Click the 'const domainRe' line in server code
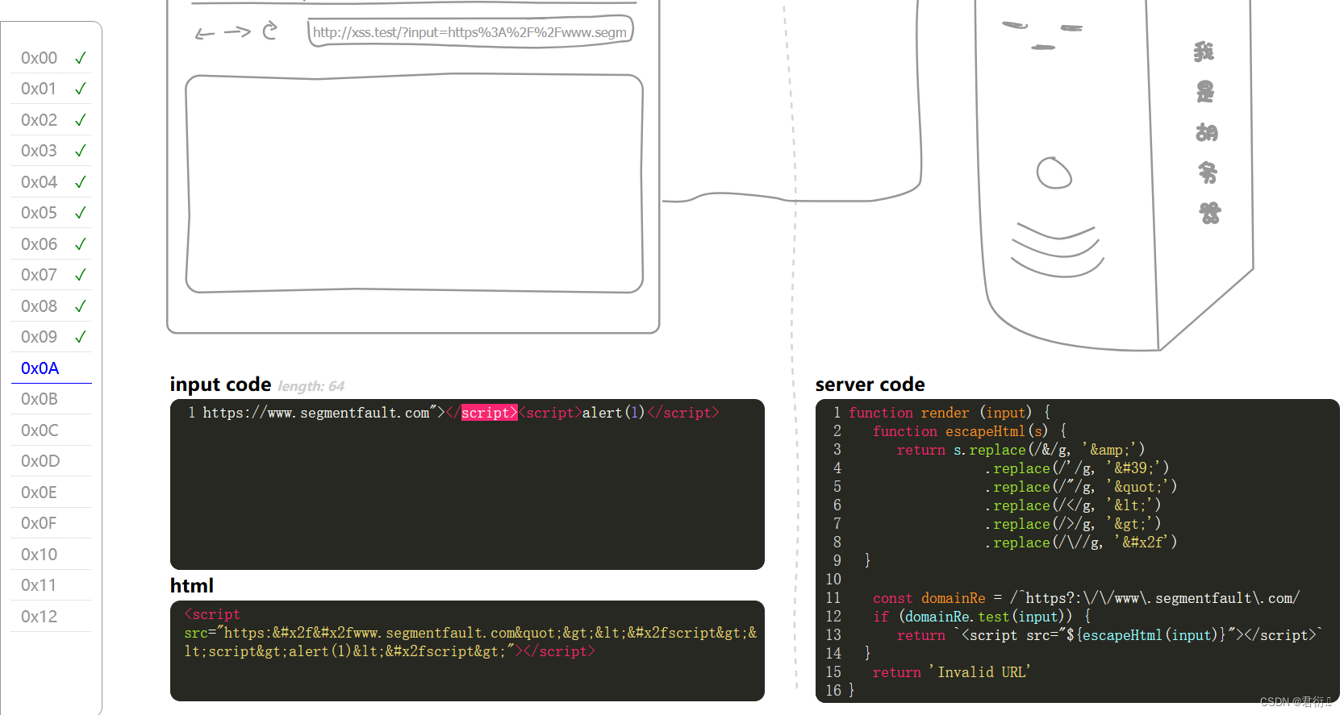The width and height of the screenshot is (1344, 715). (x=1086, y=598)
